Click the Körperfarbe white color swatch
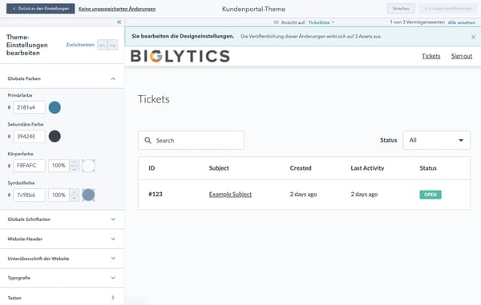This screenshot has width=481, height=305. (x=88, y=166)
